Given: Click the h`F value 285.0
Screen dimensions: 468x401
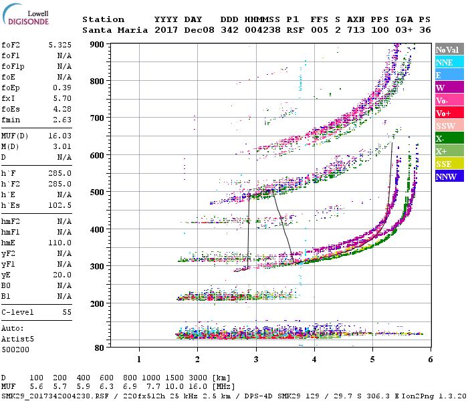Looking at the screenshot, I should pyautogui.click(x=60, y=173).
